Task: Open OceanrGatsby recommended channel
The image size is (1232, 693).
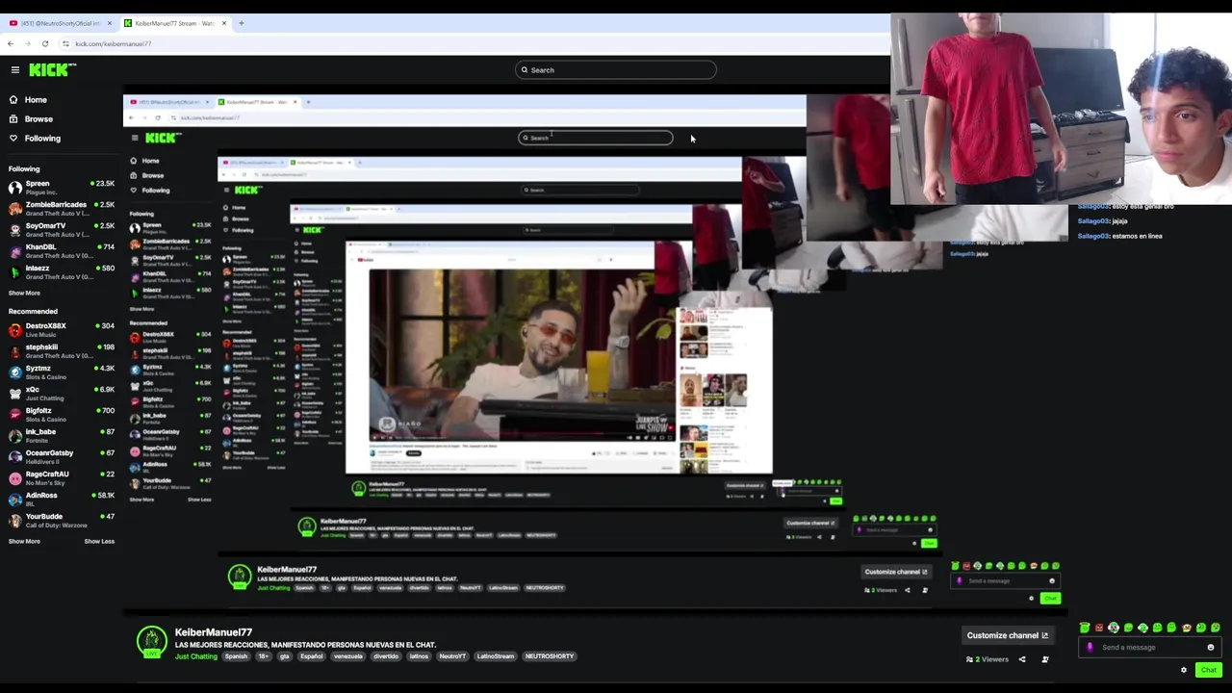Action: [x=61, y=456]
